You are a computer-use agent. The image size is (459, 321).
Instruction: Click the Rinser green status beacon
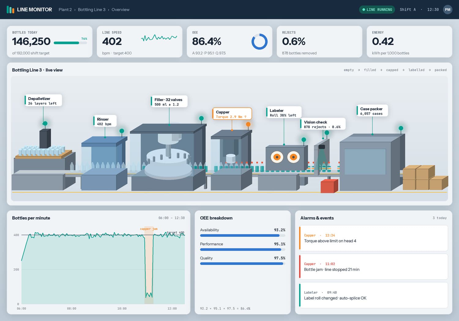click(x=122, y=131)
